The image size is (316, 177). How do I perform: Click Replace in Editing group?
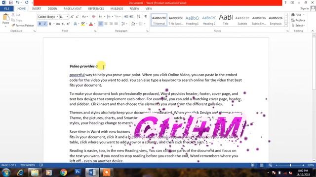pos(298,20)
